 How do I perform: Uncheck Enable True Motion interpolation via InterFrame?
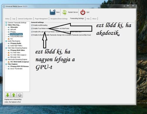coord(32,28)
